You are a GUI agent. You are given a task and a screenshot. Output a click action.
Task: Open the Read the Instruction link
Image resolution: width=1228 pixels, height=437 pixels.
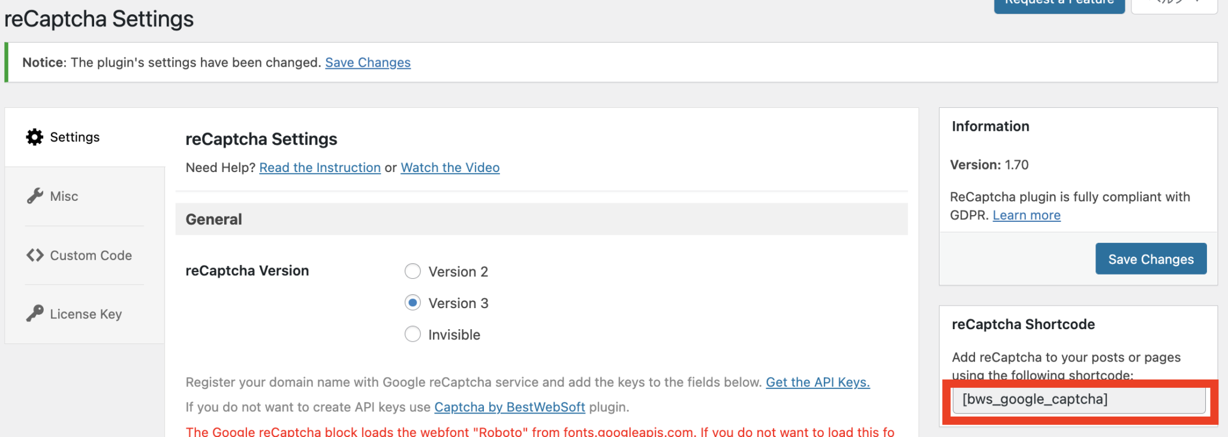point(320,167)
